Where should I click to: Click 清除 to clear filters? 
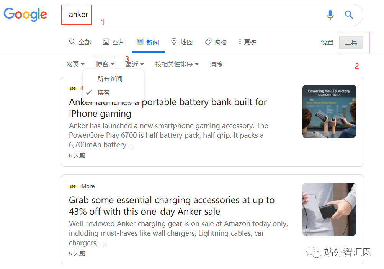[216, 64]
